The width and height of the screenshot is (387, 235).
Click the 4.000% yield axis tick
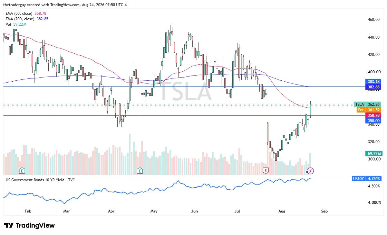(x=374, y=203)
